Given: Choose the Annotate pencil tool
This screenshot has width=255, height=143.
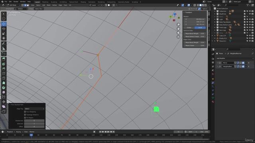Looking at the screenshot, I should pyautogui.click(x=4, y=43).
